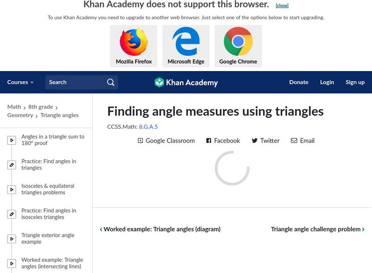Click the Microsoft Edge browser icon
Image resolution: width=372 pixels, height=273 pixels.
[186, 42]
